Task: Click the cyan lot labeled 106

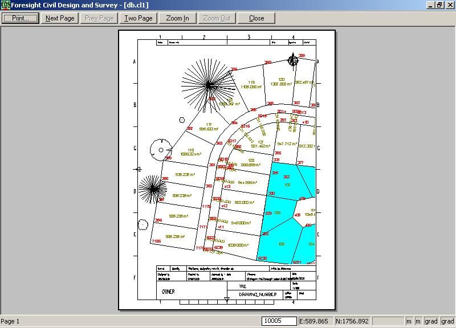Action: [278, 213]
